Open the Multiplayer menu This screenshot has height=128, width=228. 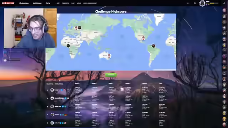pos(37,3)
